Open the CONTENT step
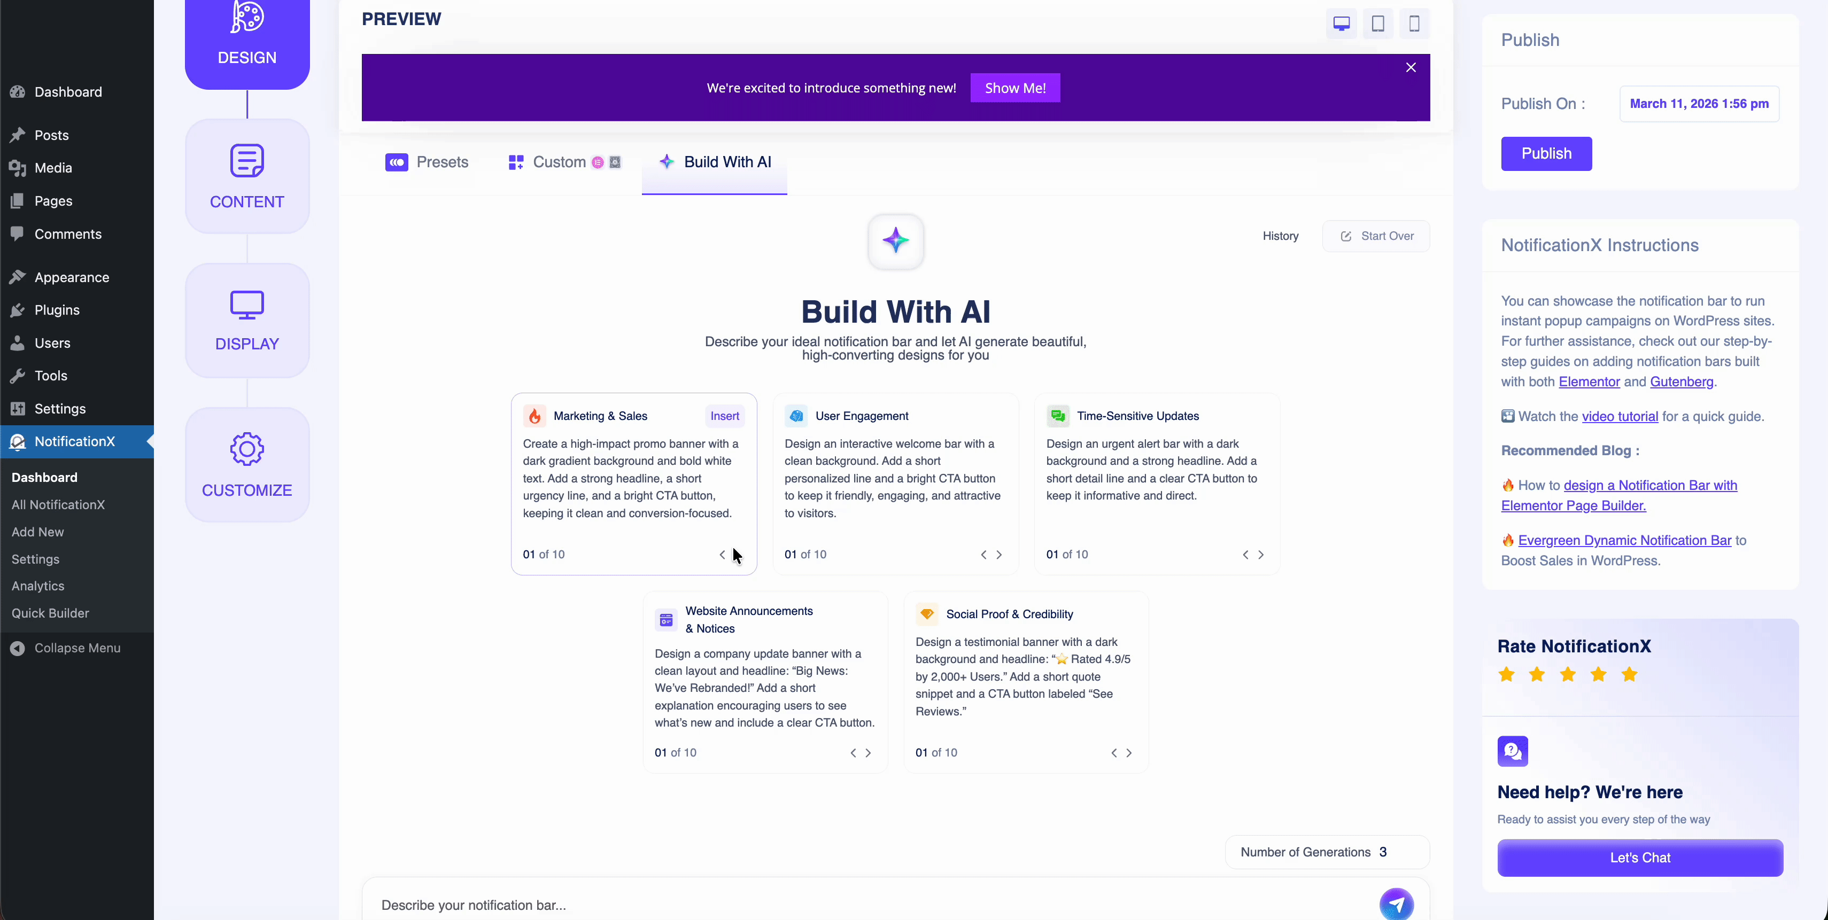1828x920 pixels. click(246, 176)
